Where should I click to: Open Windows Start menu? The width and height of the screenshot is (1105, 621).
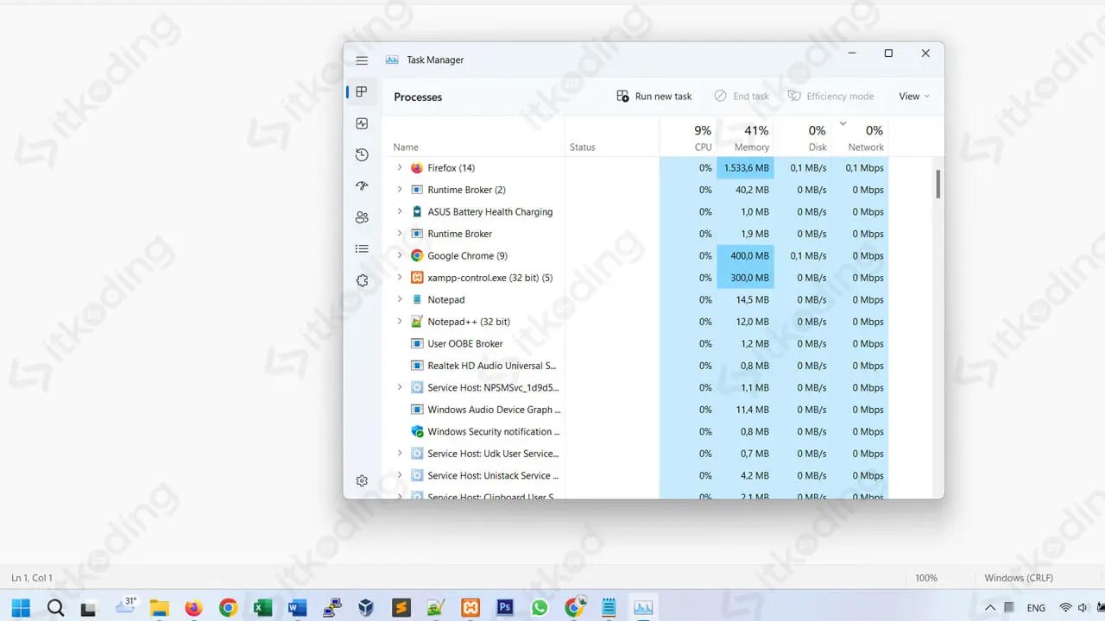point(21,607)
